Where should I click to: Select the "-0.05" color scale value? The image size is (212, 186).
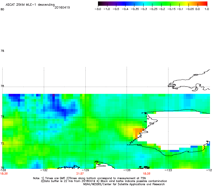pyautogui.click(x=190, y=9)
